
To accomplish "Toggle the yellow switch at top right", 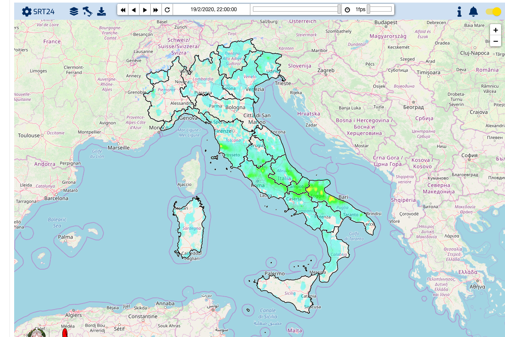I will [x=493, y=12].
